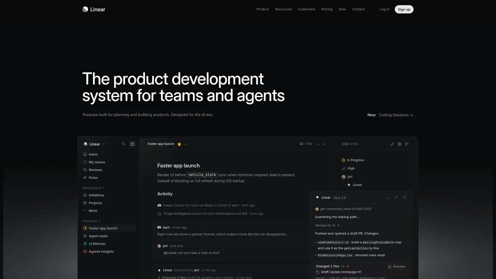The image size is (496, 279).
Task: Close the Linear agent chat panel
Action: [x=405, y=197]
